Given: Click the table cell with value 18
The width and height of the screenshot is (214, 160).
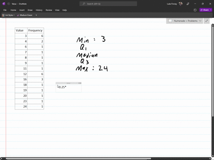Looking at the screenshot, I should 21,85.
